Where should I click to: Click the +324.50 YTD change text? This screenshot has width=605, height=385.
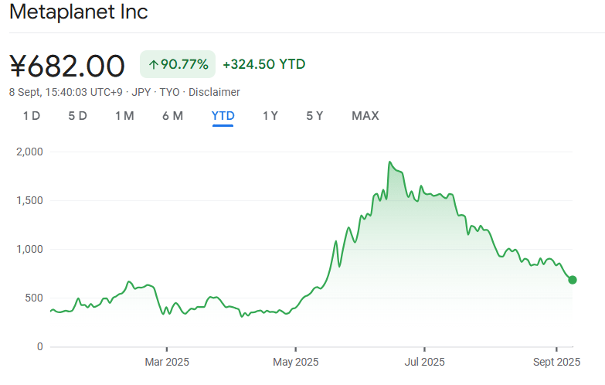pyautogui.click(x=263, y=64)
